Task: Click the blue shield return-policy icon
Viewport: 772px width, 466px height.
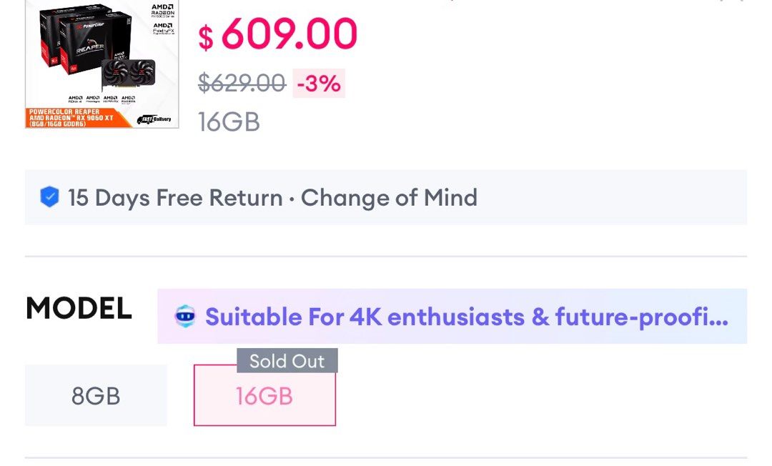Action: click(x=49, y=198)
